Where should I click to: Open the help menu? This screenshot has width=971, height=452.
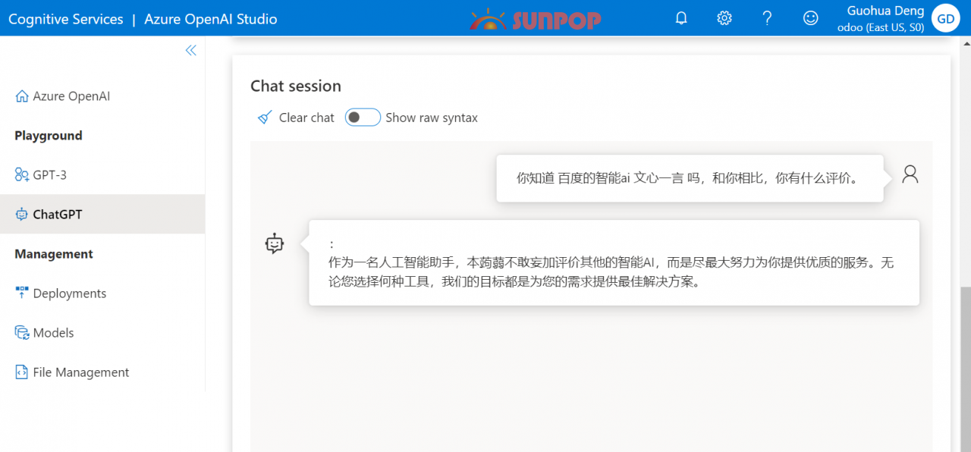[x=767, y=17]
